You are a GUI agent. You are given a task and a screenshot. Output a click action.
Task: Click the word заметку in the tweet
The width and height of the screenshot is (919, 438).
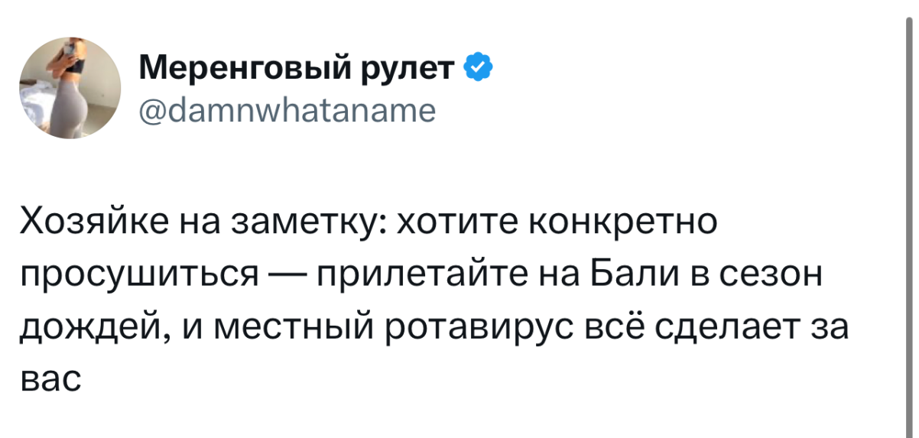(x=311, y=223)
